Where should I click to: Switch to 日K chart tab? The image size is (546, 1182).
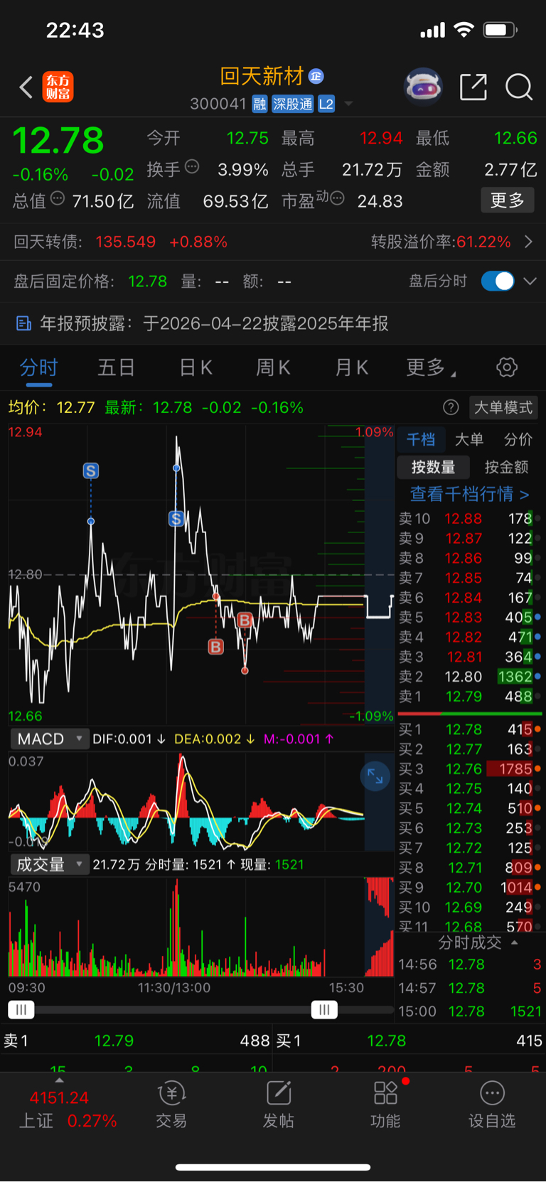click(x=196, y=367)
